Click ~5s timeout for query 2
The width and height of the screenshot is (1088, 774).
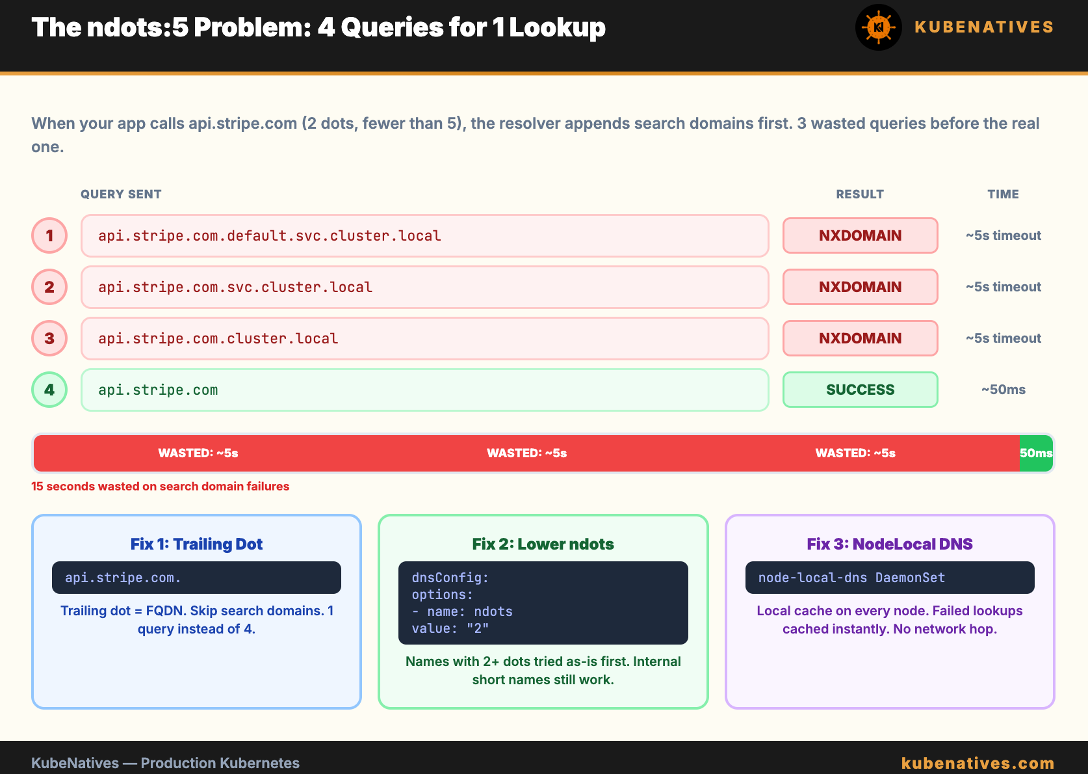click(1004, 287)
